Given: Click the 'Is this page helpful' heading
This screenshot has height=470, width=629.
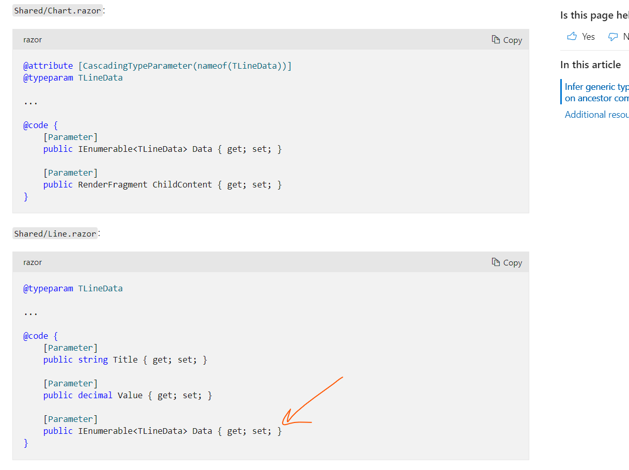Looking at the screenshot, I should [594, 15].
